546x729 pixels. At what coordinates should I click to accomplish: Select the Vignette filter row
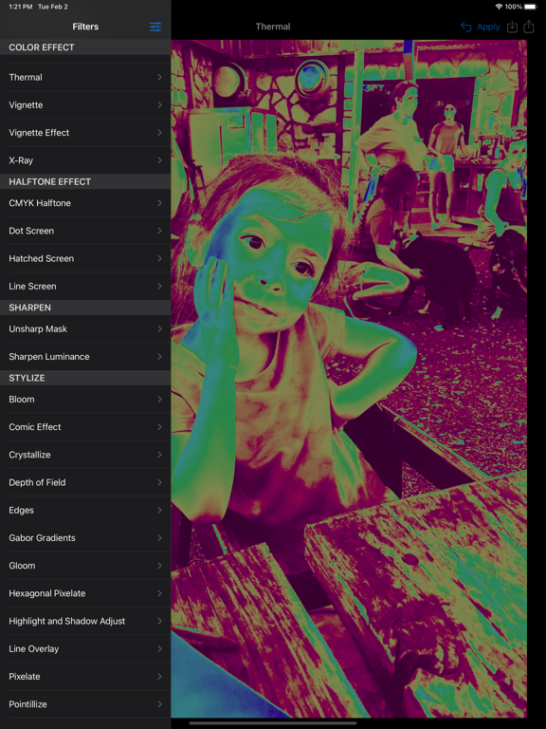pos(85,105)
